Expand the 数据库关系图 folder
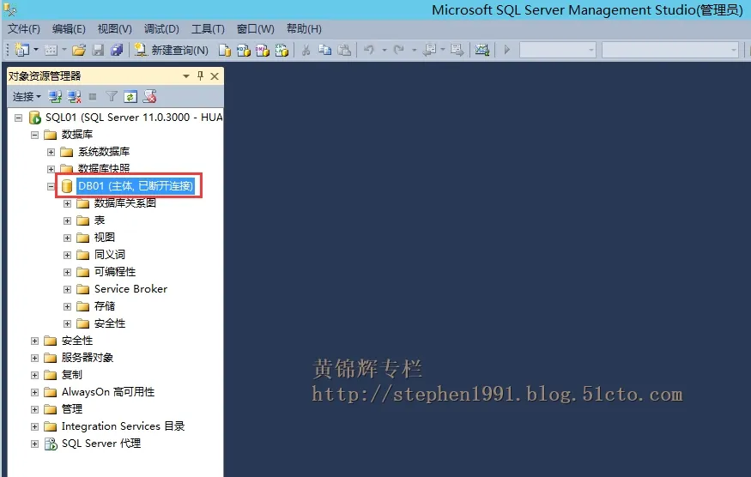The width and height of the screenshot is (751, 477). click(67, 203)
